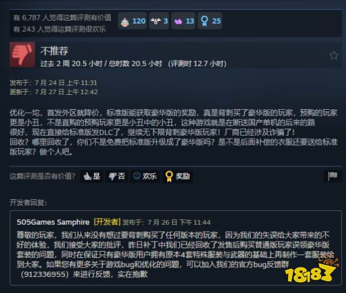The image size is (346, 293).
Task: Click the purple award icon showing 13
Action: [x=183, y=21]
